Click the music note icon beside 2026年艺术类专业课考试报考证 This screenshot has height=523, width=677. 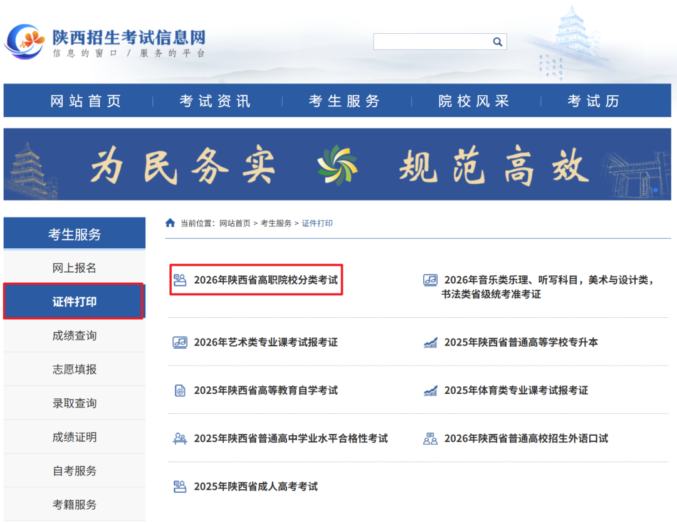pos(180,342)
